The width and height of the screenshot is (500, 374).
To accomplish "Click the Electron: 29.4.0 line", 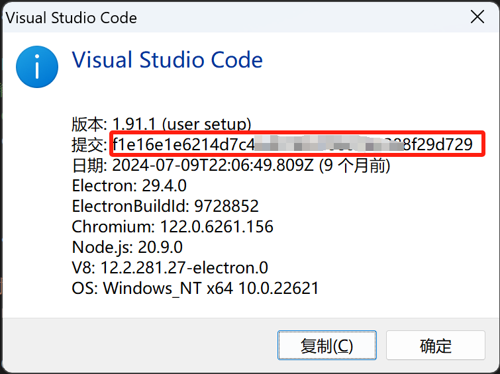I will click(x=129, y=185).
